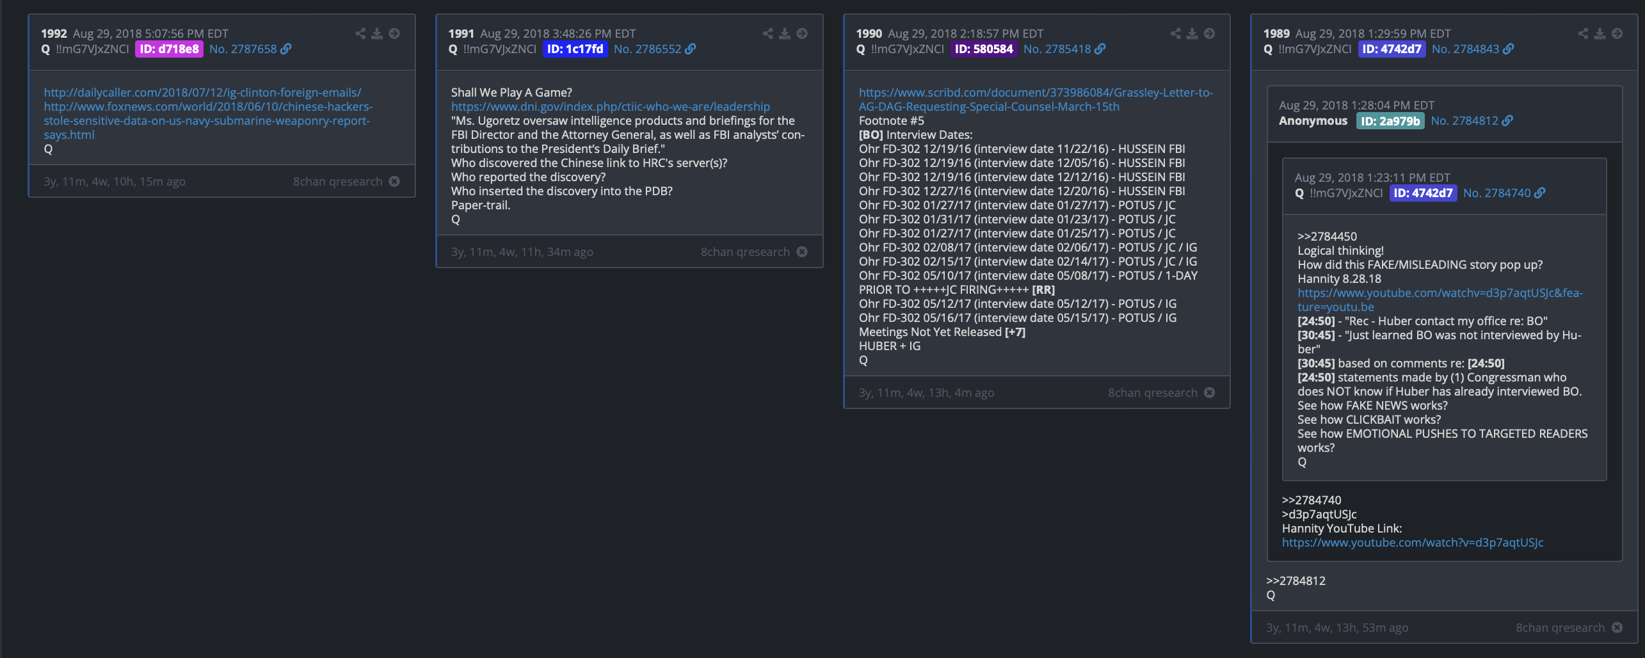Screen dimensions: 1645x658
Task: Click the arrow circle icon on post 1992
Action: tap(394, 33)
